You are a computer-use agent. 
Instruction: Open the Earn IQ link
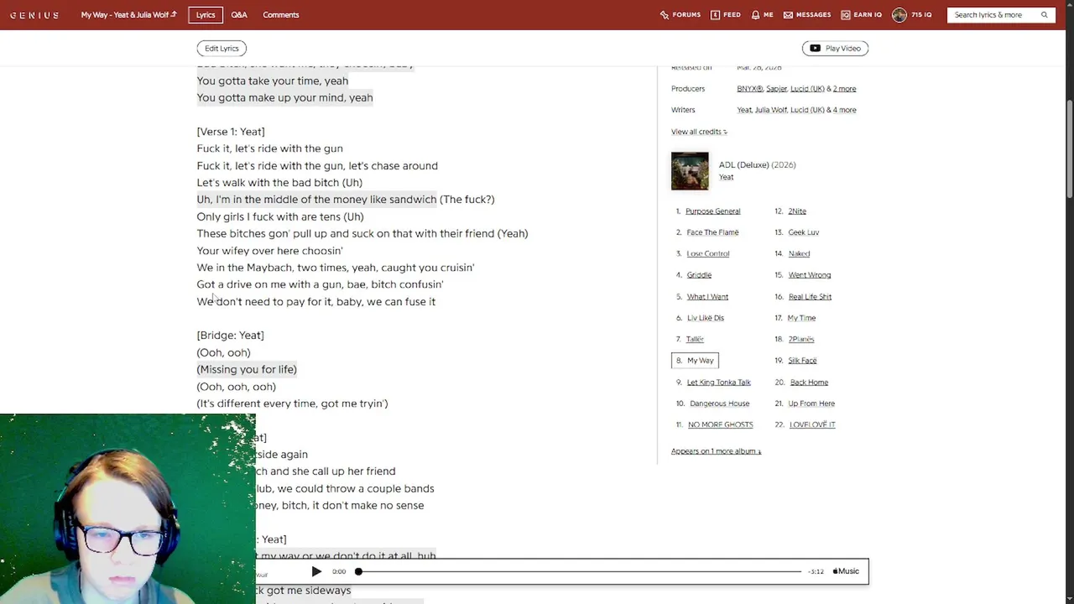click(861, 15)
